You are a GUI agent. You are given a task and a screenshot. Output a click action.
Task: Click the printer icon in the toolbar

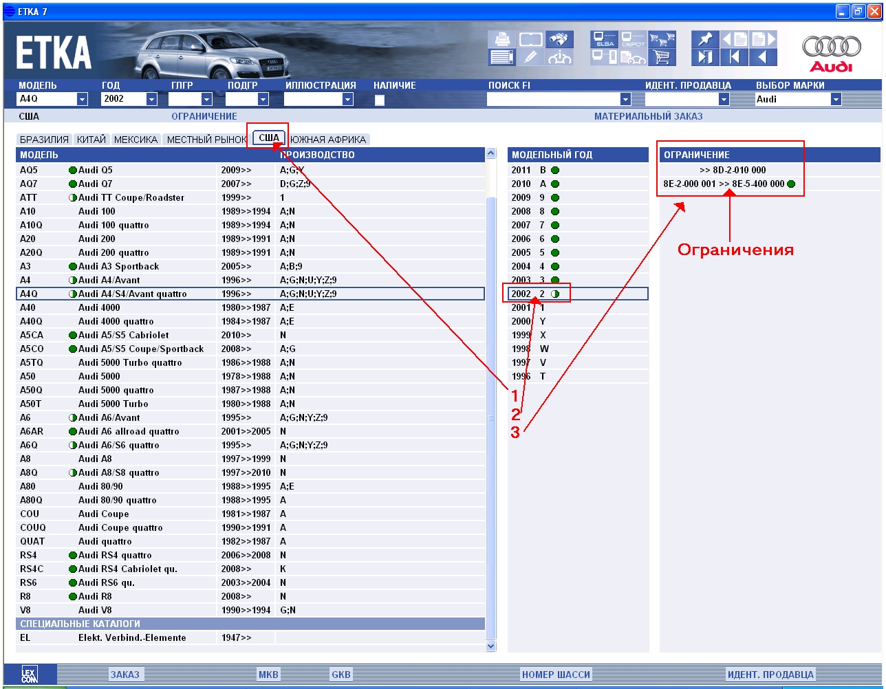click(x=502, y=39)
